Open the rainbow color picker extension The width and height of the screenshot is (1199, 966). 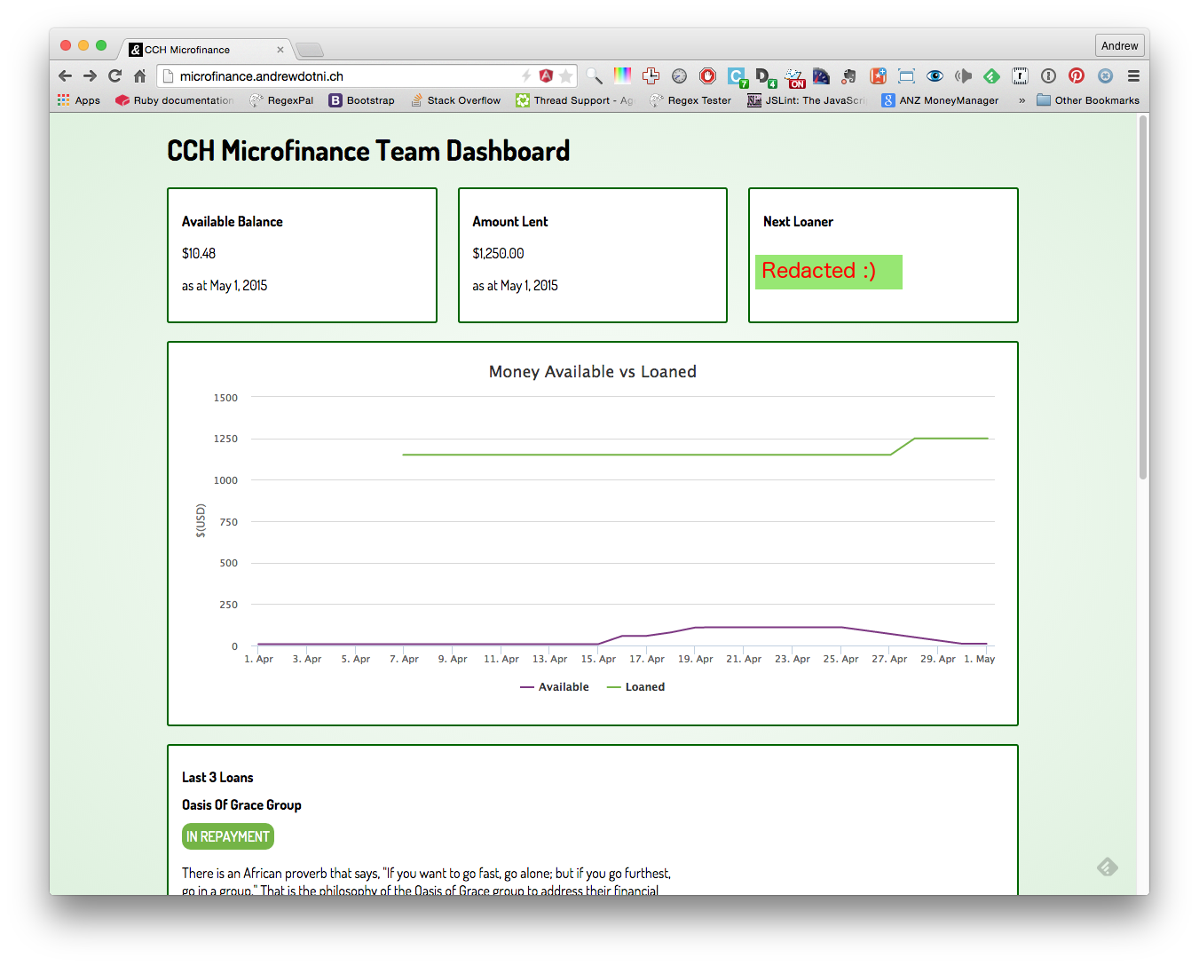pyautogui.click(x=622, y=76)
